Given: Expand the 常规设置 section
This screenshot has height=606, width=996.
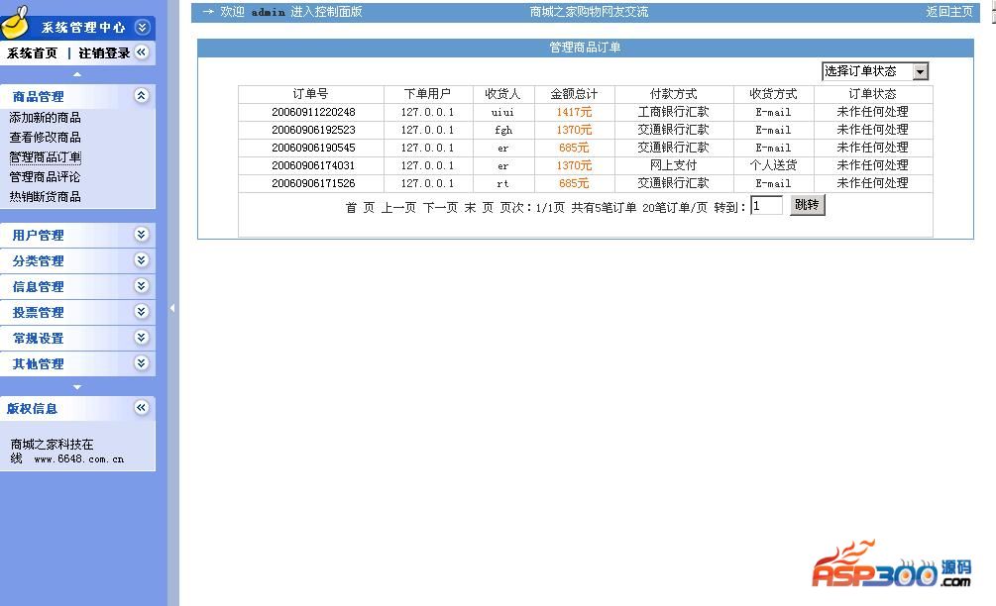Looking at the screenshot, I should tap(141, 337).
